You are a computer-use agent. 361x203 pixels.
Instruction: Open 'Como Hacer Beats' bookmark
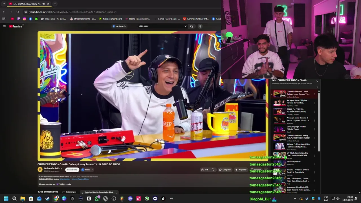(x=167, y=19)
